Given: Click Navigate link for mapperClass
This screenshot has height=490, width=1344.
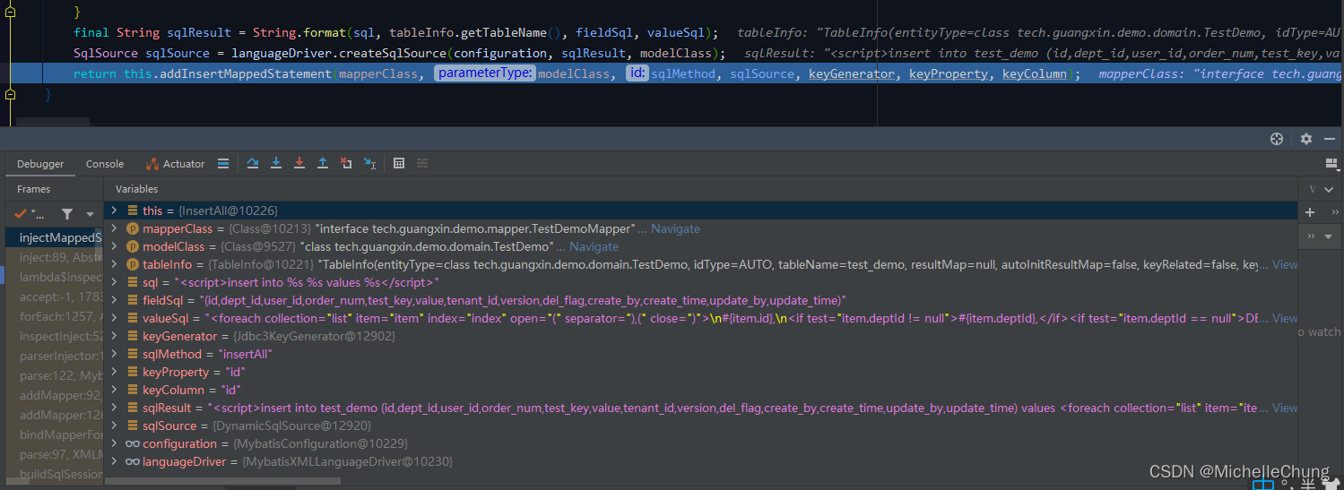Looking at the screenshot, I should tap(675, 228).
